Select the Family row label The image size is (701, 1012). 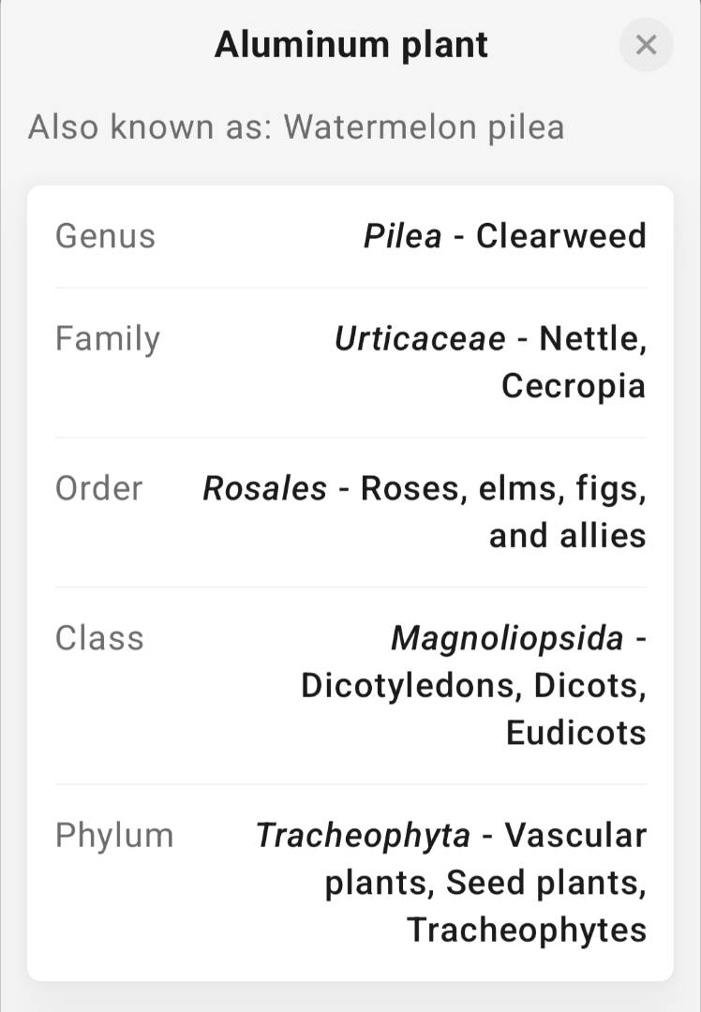pyautogui.click(x=108, y=338)
